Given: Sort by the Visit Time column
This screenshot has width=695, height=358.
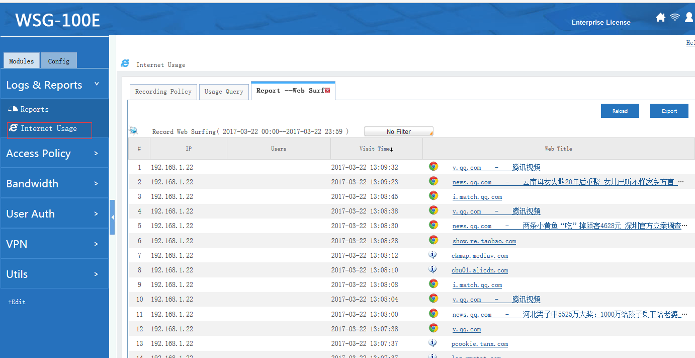Looking at the screenshot, I should pyautogui.click(x=376, y=149).
